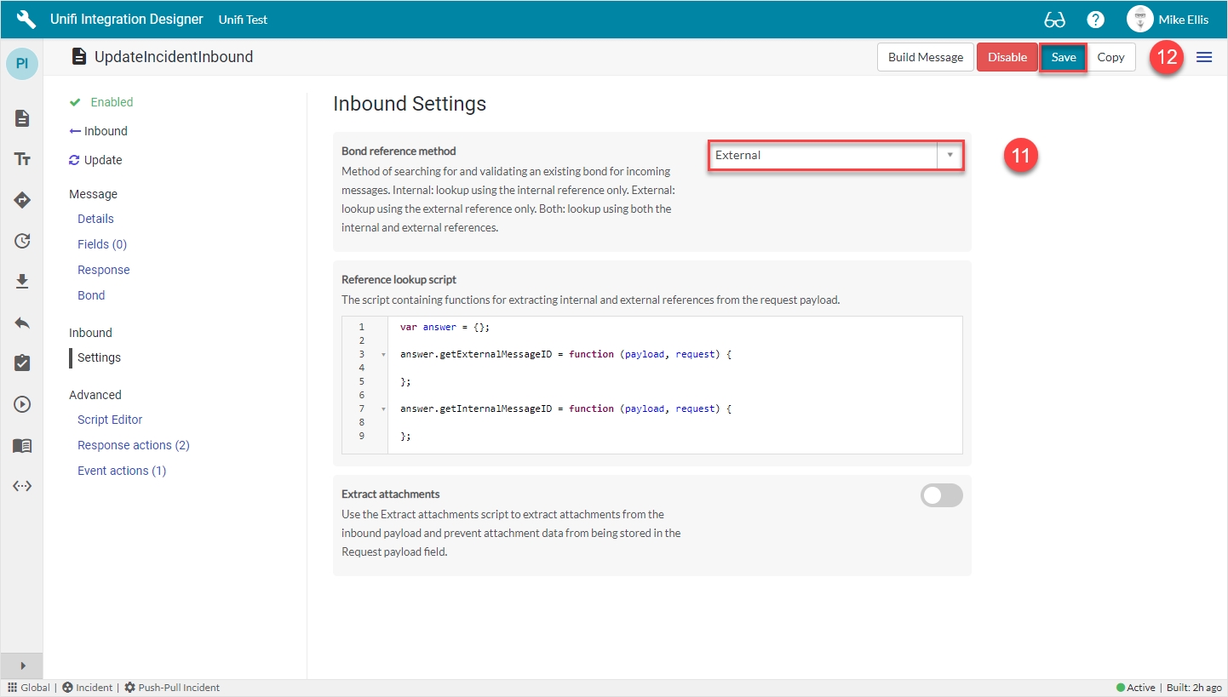Click the Save button
The image size is (1228, 697).
tap(1063, 57)
